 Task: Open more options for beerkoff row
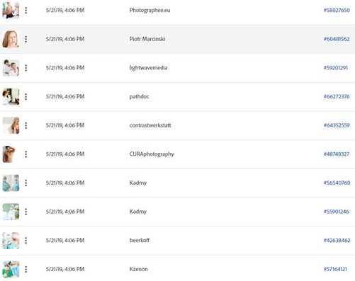click(26, 241)
